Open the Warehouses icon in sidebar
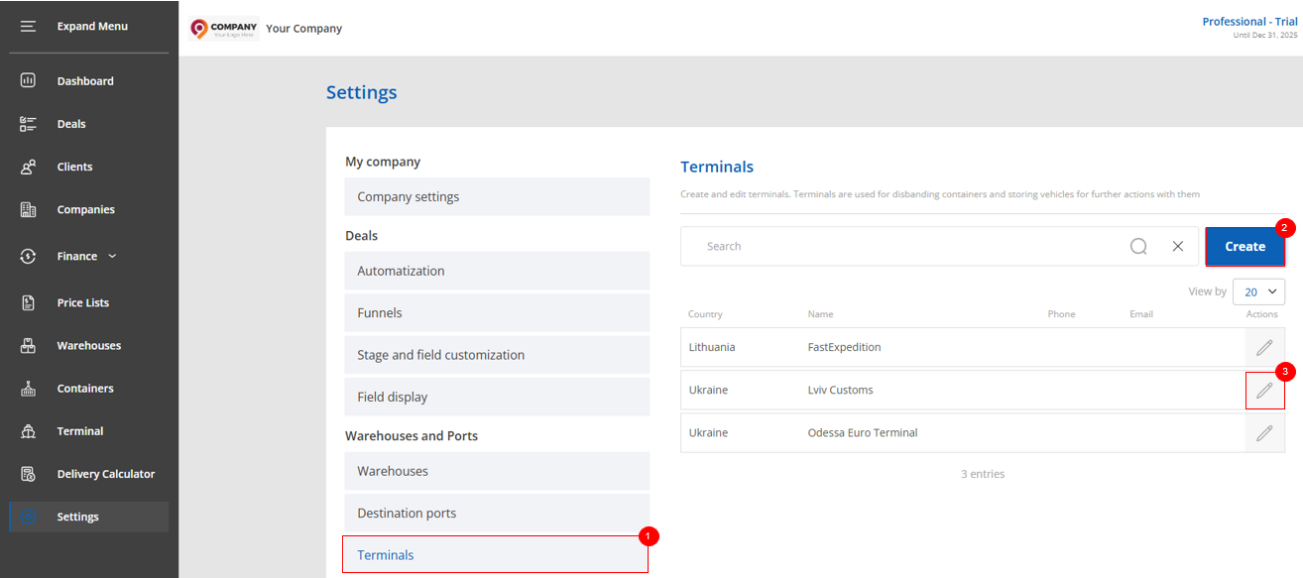The width and height of the screenshot is (1303, 578). tap(28, 345)
